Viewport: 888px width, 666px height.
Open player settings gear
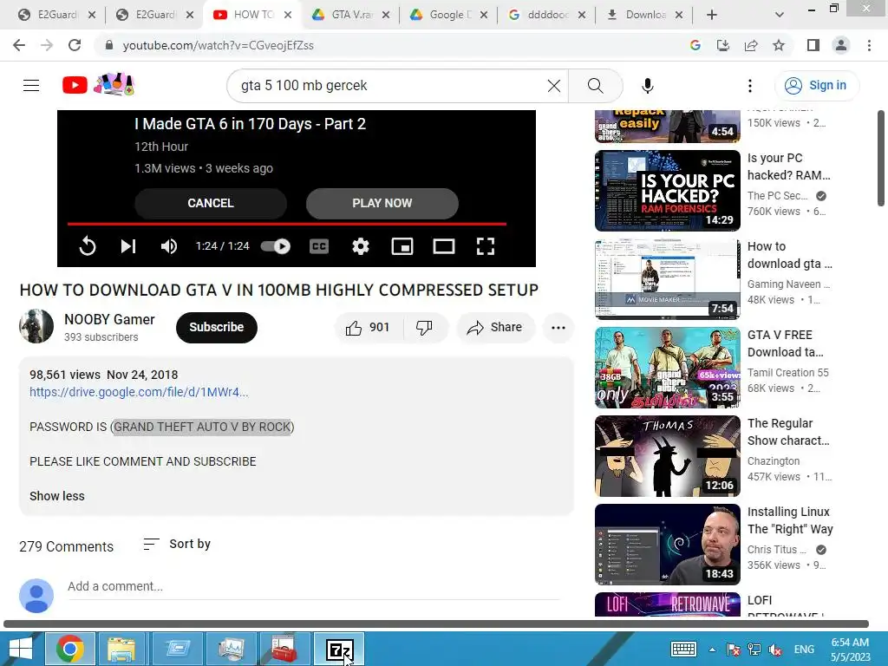(x=360, y=246)
